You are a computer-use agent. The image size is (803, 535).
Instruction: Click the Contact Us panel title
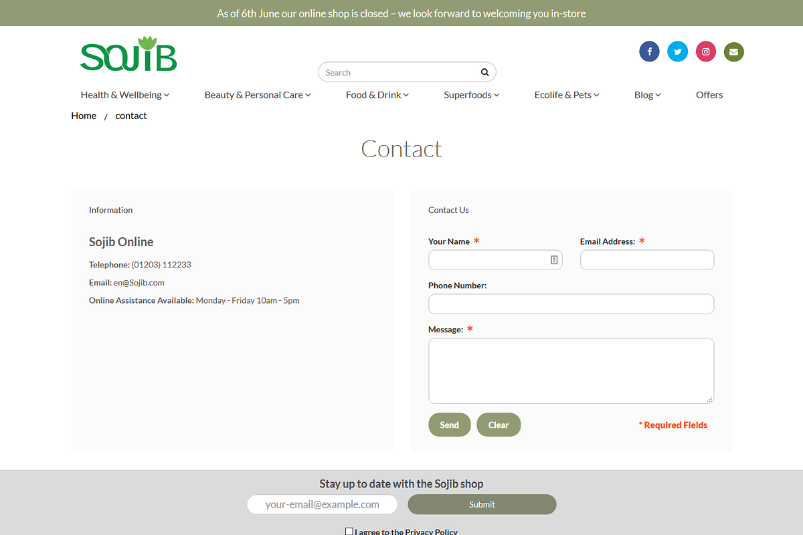click(448, 210)
